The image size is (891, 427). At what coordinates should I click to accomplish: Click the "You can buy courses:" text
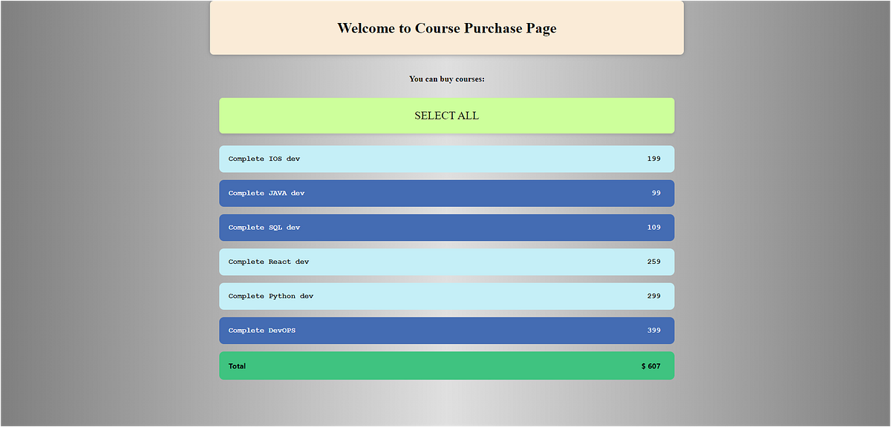pyautogui.click(x=446, y=79)
